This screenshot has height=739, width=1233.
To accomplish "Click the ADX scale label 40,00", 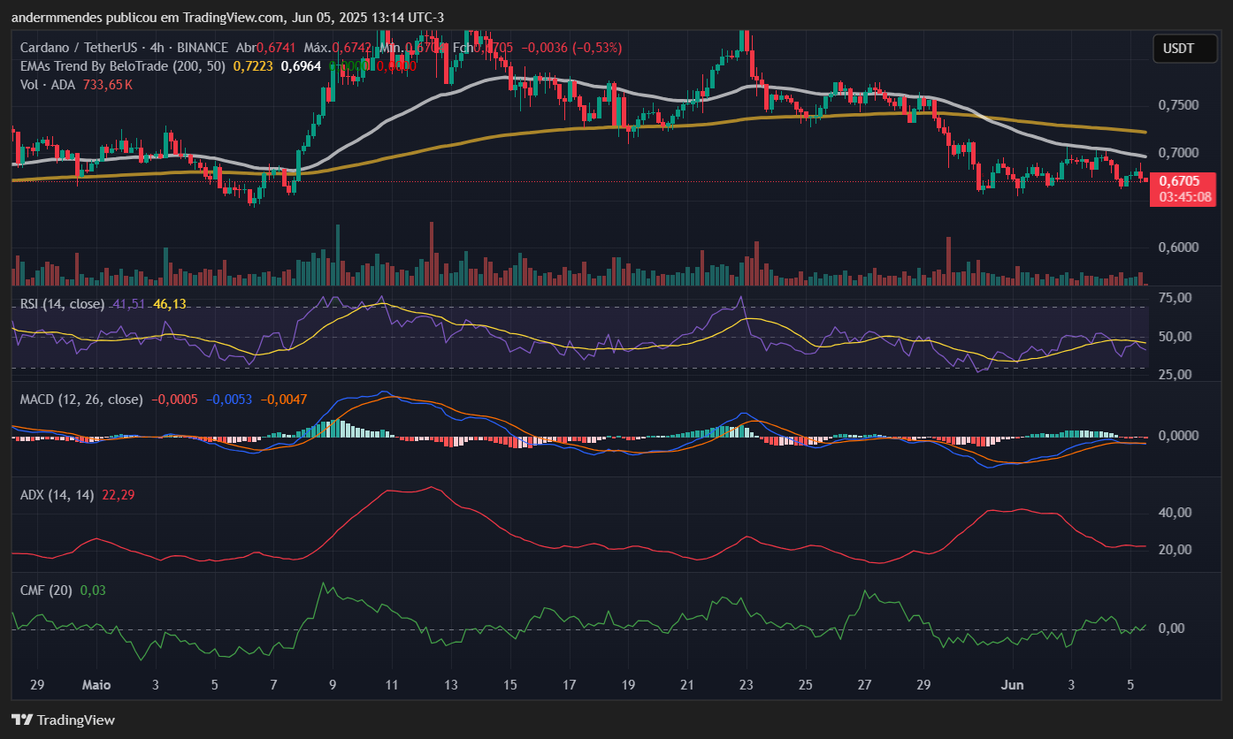I will pyautogui.click(x=1176, y=513).
